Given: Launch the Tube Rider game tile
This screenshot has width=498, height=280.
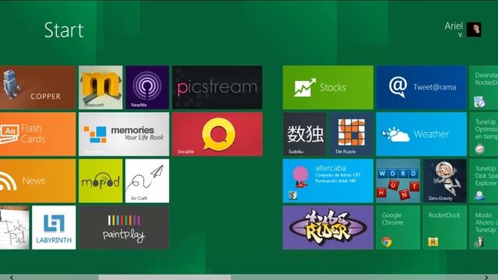Looking at the screenshot, I should tap(328, 227).
